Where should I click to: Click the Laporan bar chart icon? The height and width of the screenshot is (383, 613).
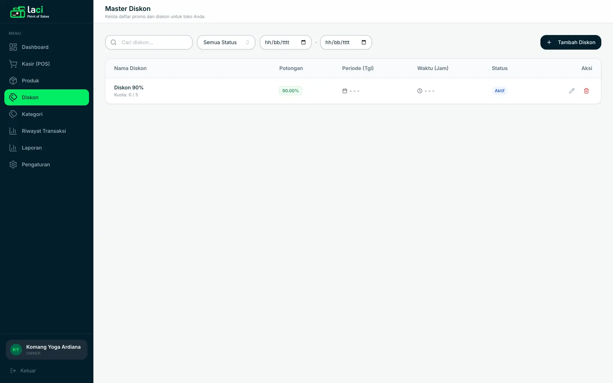(x=13, y=148)
